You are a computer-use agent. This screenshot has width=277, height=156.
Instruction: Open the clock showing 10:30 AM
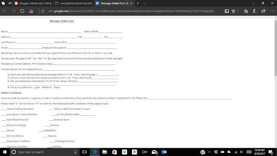coord(260,152)
